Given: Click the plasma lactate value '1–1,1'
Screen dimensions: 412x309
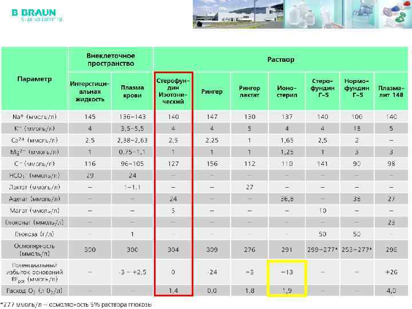Looking at the screenshot, I should pos(132,187).
